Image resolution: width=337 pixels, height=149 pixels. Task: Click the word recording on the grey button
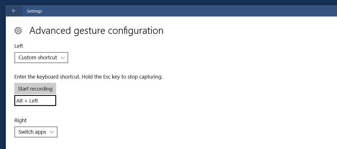point(42,89)
